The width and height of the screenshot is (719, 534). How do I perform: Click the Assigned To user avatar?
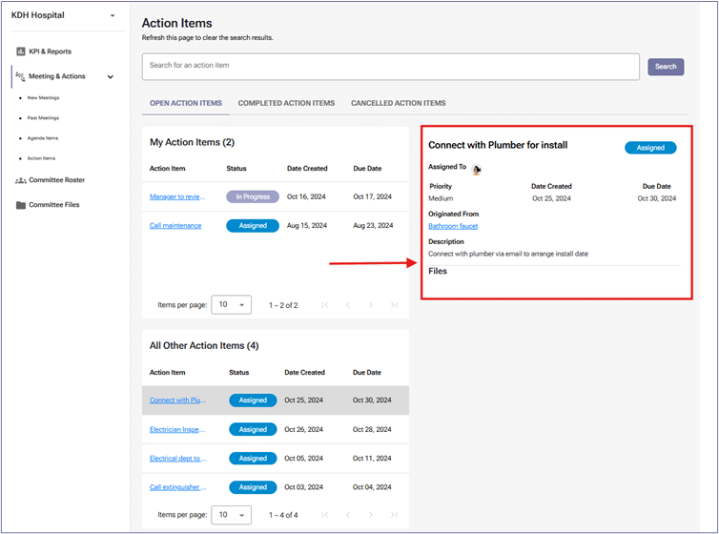(477, 169)
